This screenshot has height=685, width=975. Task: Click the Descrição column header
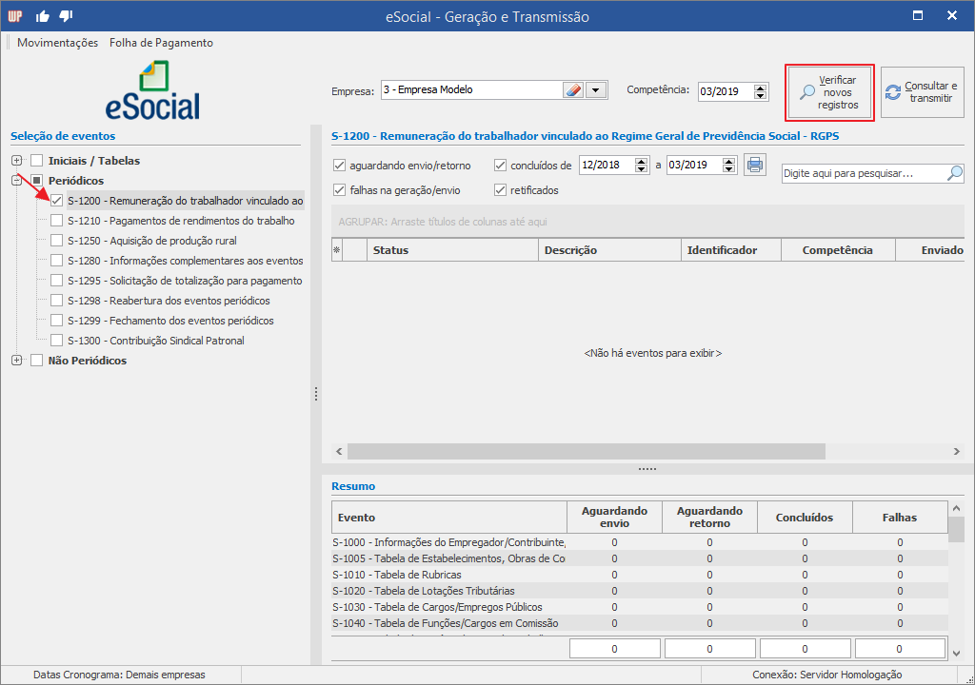(x=609, y=250)
